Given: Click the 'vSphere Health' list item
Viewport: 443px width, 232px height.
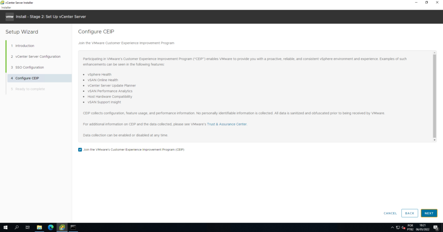Looking at the screenshot, I should (x=100, y=75).
